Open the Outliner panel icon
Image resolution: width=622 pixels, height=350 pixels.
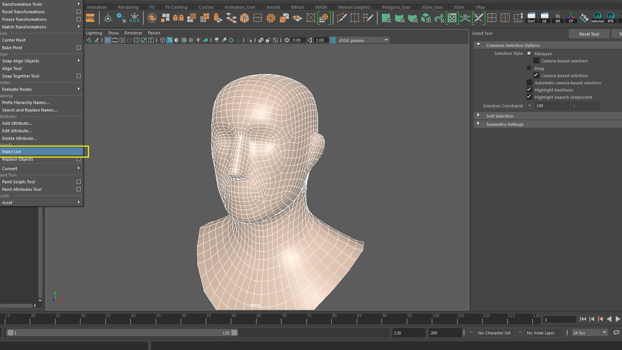point(531,16)
